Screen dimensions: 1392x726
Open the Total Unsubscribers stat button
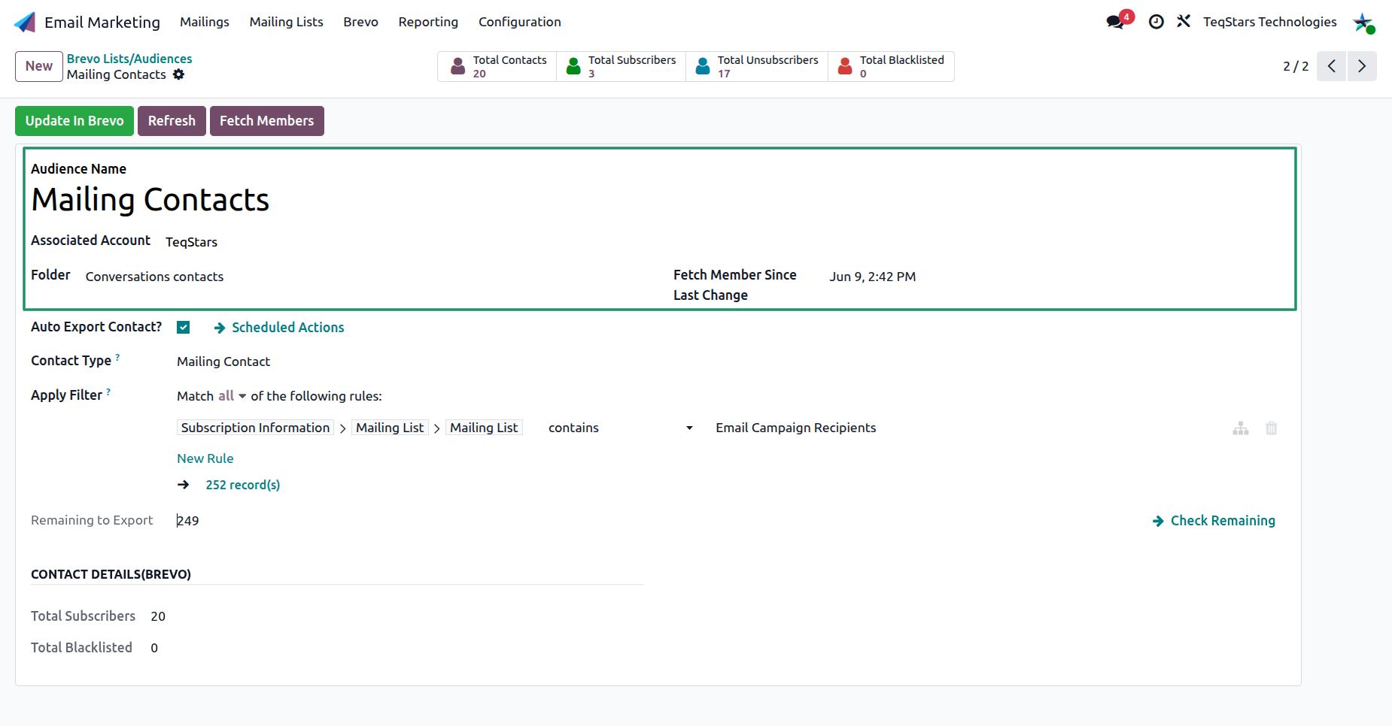[757, 66]
